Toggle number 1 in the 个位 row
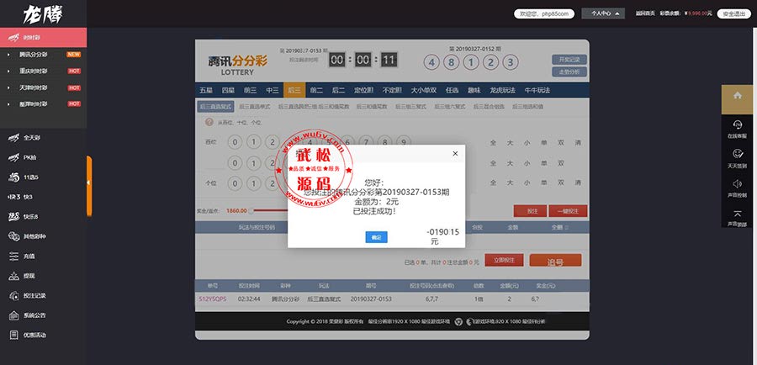This screenshot has height=365, width=757. (x=253, y=183)
